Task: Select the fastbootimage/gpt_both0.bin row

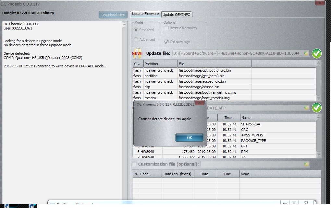Action: (224, 76)
